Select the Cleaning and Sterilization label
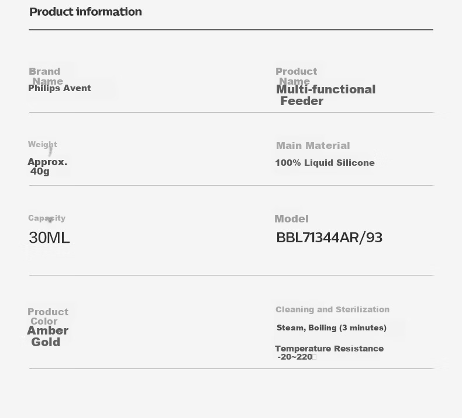Image resolution: width=462 pixels, height=418 pixels. click(333, 309)
